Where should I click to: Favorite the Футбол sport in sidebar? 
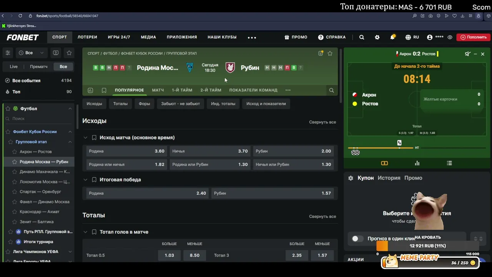tap(8, 108)
